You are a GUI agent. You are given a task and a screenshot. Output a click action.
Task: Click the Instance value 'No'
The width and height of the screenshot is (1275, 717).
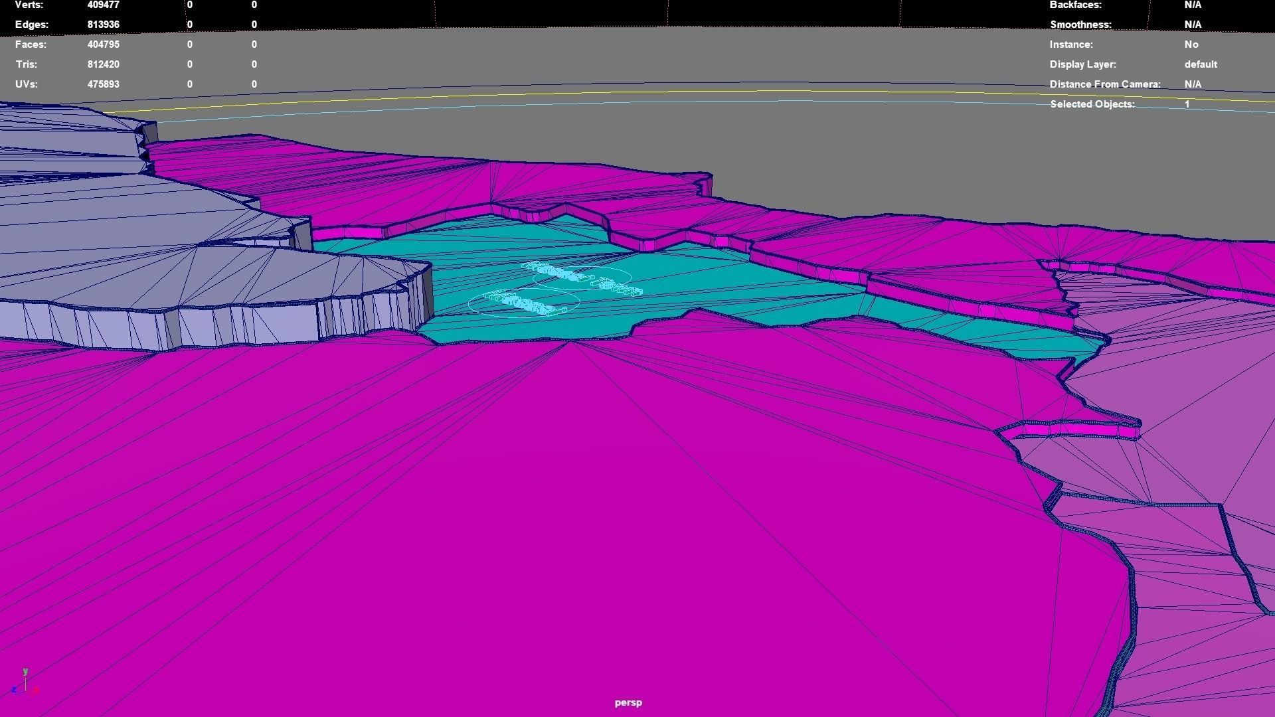pyautogui.click(x=1191, y=44)
